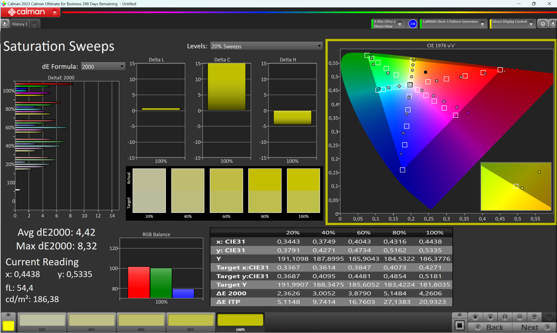
Task: Open settings gear in top toolbar
Action: tap(542, 24)
